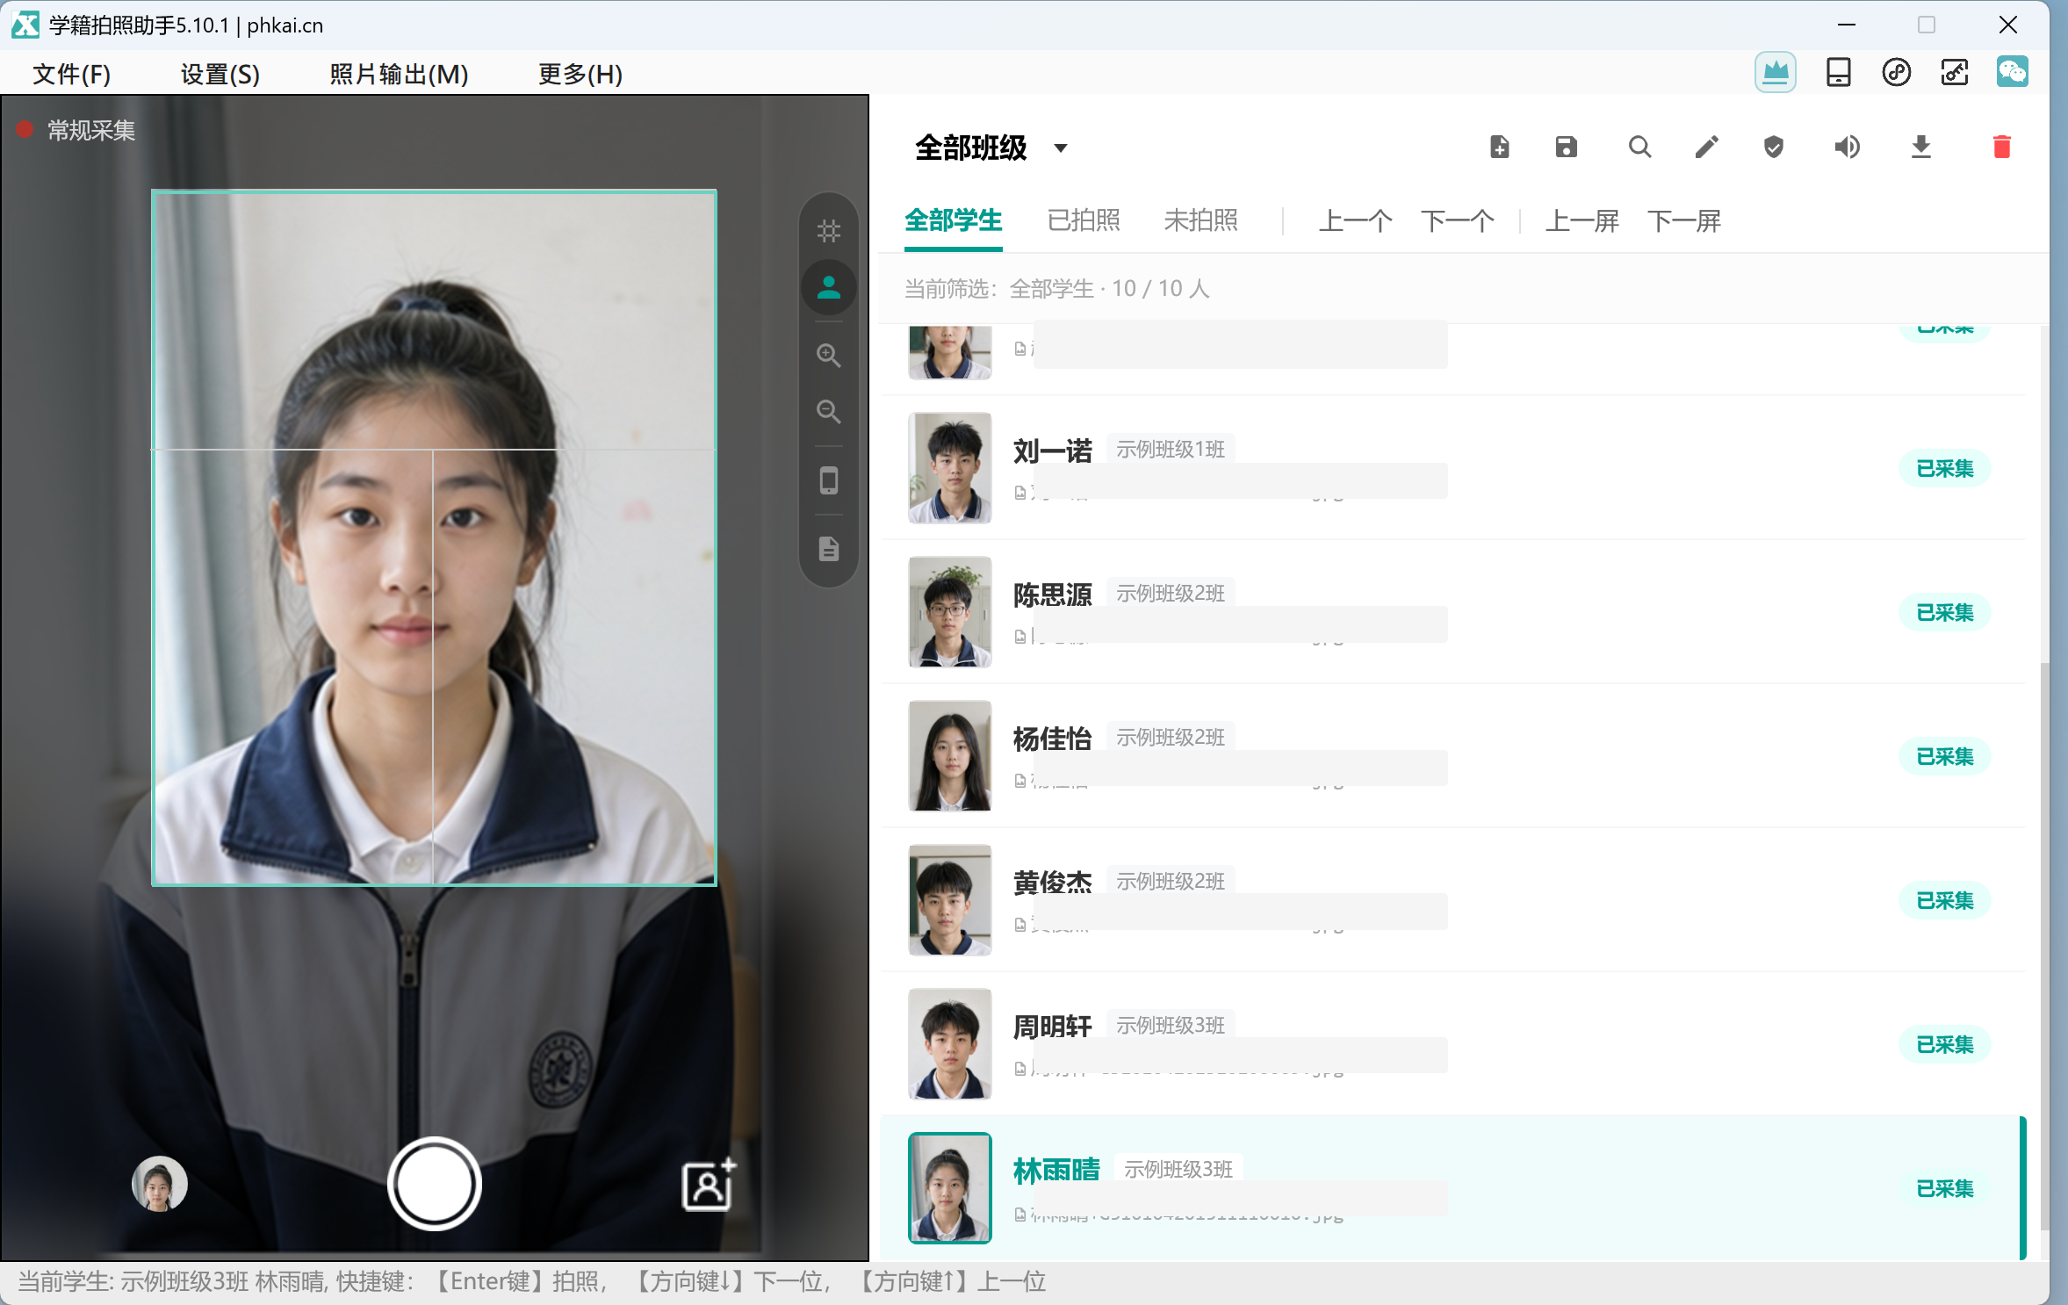Click the pencil edit icon

pyautogui.click(x=1706, y=147)
